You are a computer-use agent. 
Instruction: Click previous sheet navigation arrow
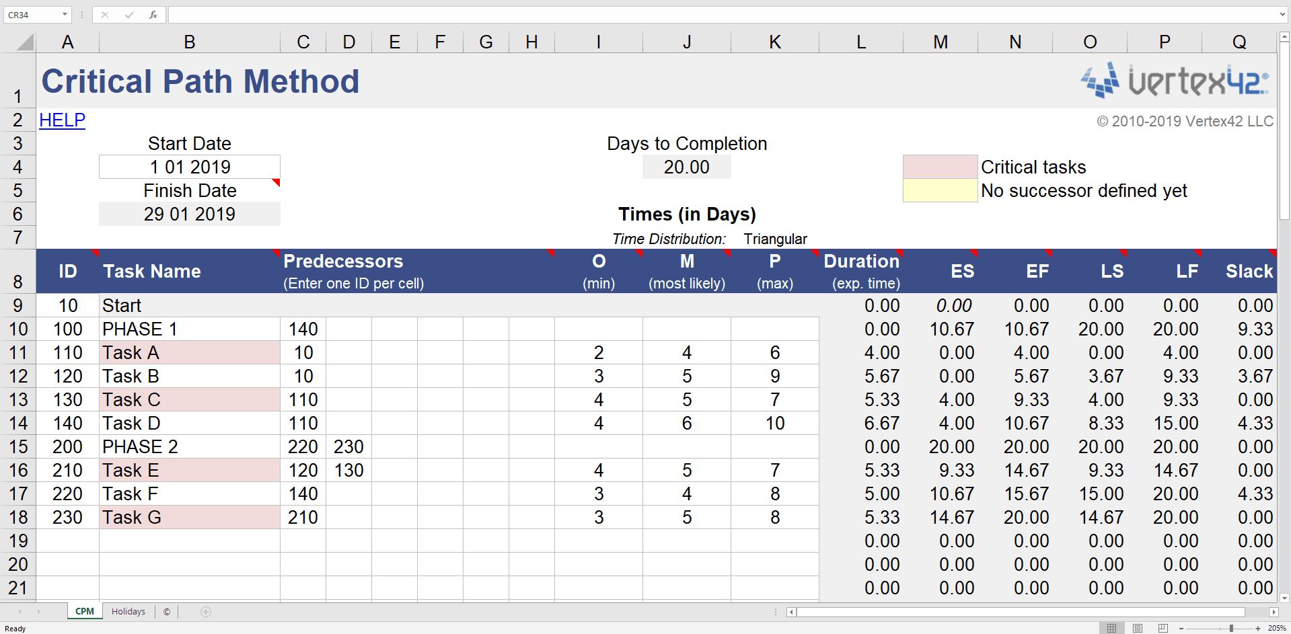pyautogui.click(x=20, y=611)
